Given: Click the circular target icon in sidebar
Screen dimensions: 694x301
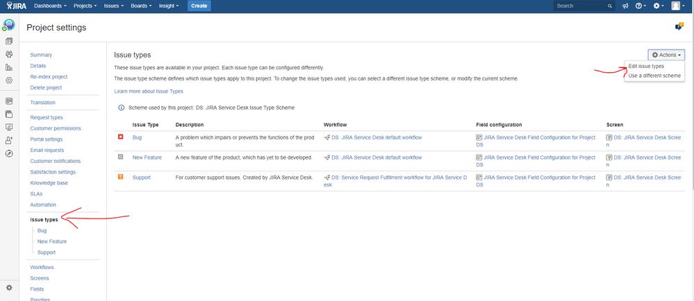Looking at the screenshot, I should [x=9, y=80].
